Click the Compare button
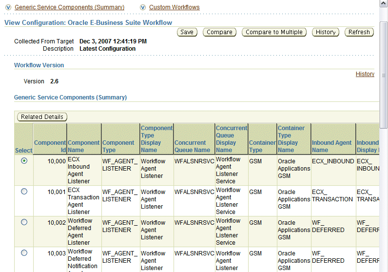Viewport: 388px width, 272px height. tap(219, 32)
